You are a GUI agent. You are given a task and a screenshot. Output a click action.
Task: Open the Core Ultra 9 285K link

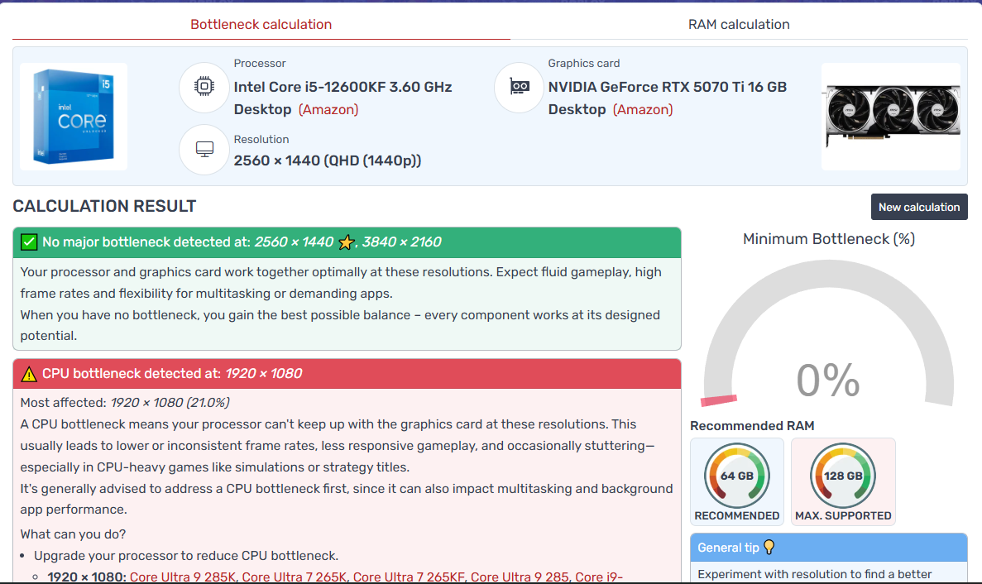coord(182,577)
